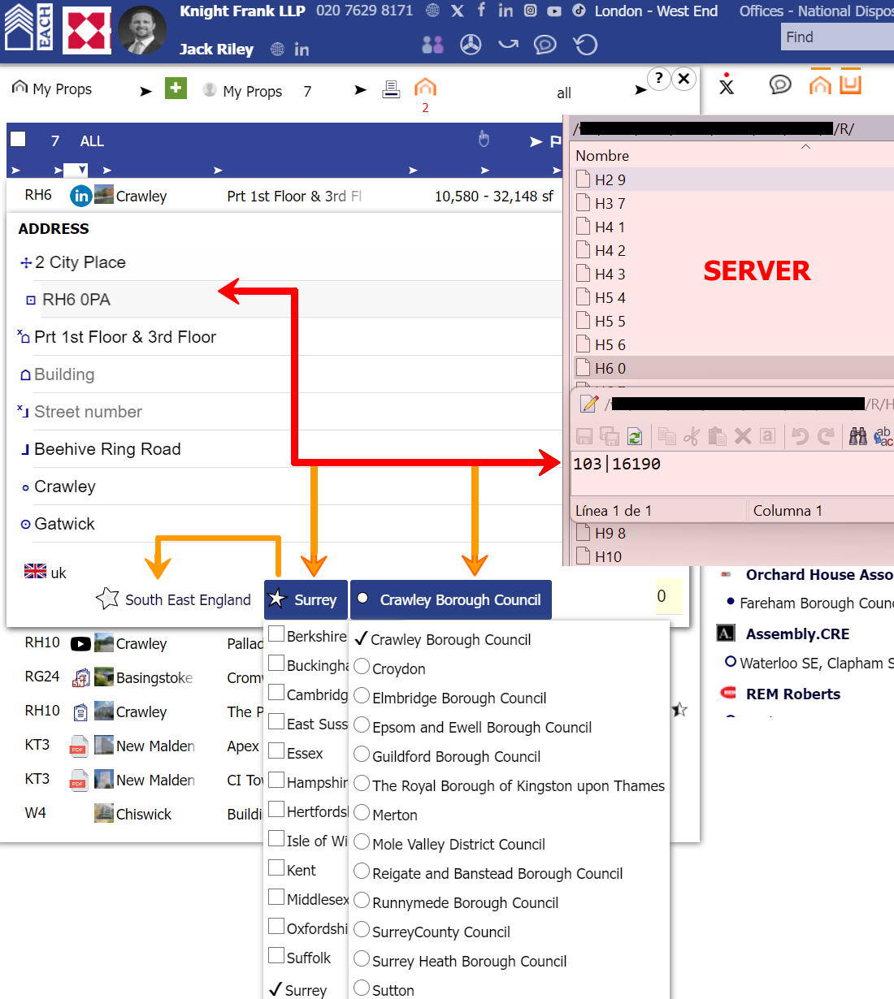
Task: Click the Building address field
Action: click(x=297, y=374)
